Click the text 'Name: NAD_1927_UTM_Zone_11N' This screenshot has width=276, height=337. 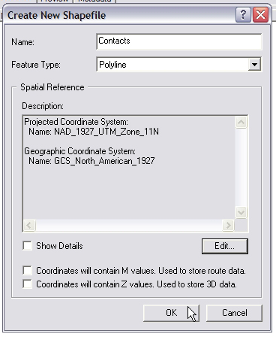coord(94,132)
